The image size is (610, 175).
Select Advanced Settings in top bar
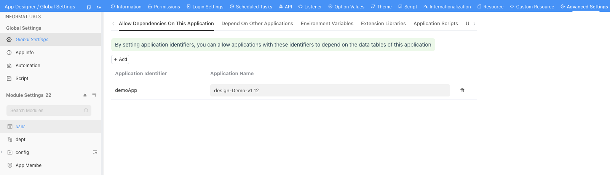(x=584, y=6)
